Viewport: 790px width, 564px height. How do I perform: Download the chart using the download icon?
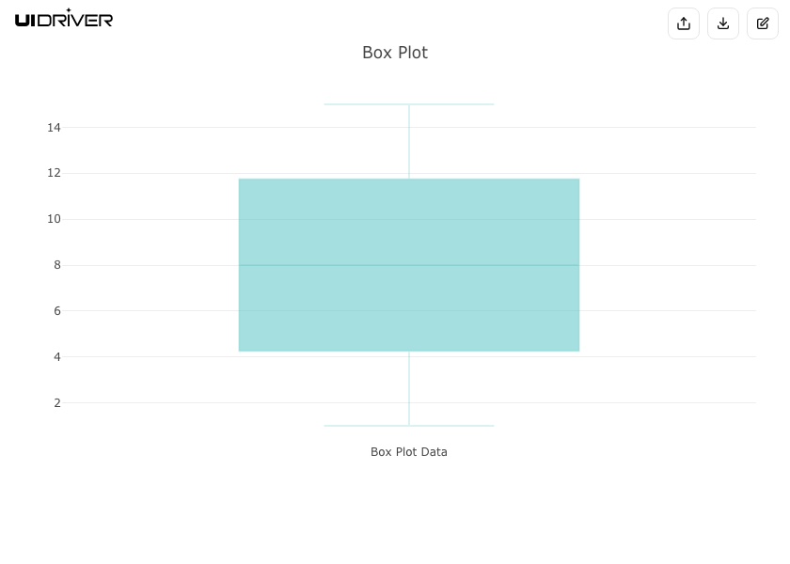pos(723,23)
